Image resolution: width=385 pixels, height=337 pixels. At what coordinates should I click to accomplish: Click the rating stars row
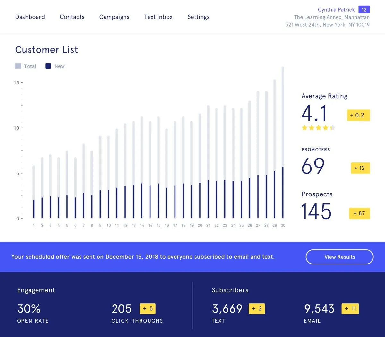coord(318,128)
